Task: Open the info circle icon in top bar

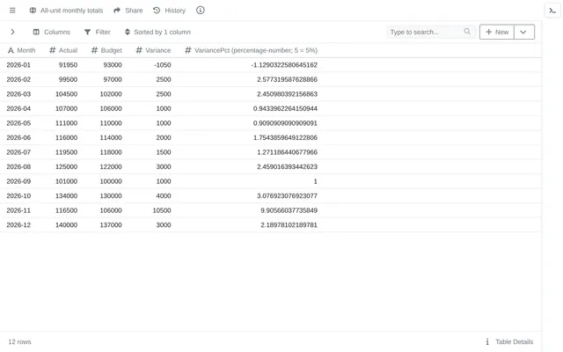Action: tap(201, 11)
